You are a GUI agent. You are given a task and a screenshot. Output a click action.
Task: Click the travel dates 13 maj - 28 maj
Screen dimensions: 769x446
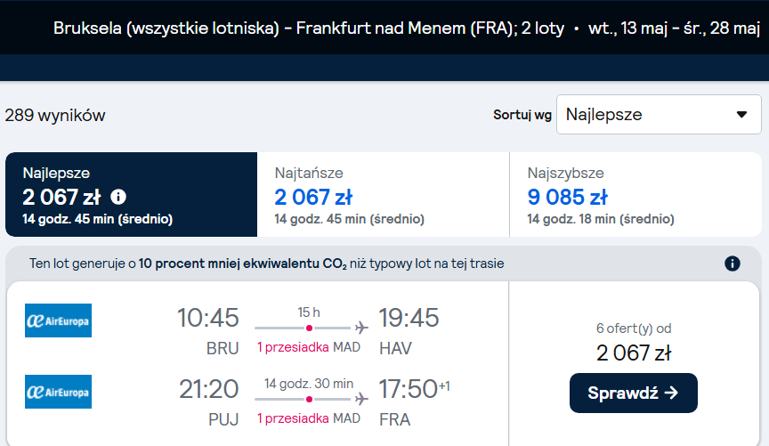pos(674,28)
